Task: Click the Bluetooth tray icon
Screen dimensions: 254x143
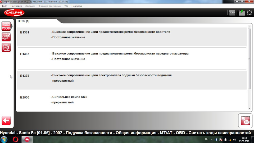Action: click(216, 140)
